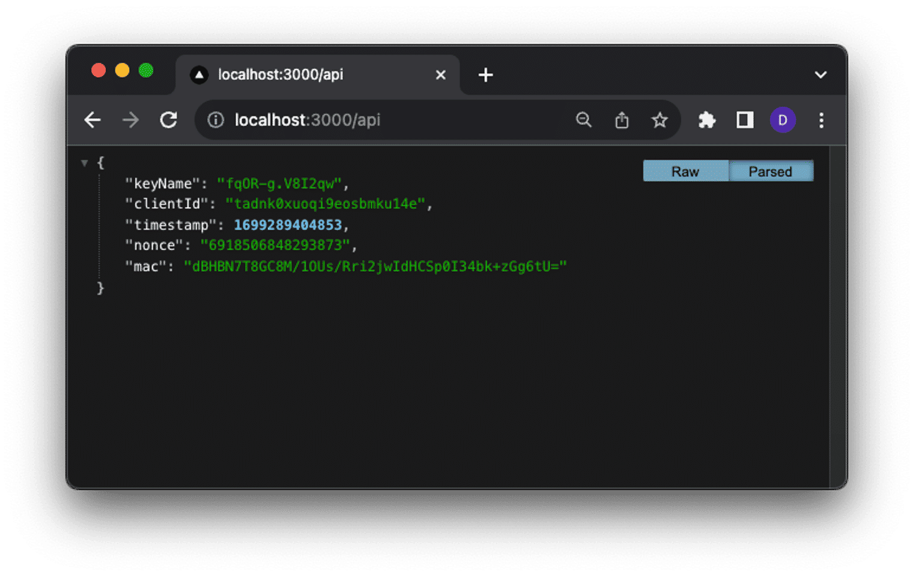The image size is (913, 576).
Task: Click the back navigation arrow
Action: pos(93,120)
